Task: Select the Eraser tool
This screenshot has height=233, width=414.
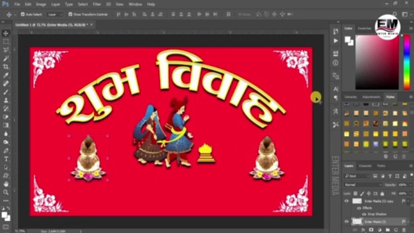Action: coord(6,117)
